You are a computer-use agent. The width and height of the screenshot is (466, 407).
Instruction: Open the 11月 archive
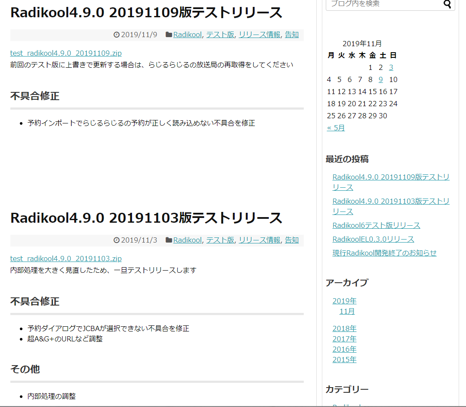[x=347, y=311]
